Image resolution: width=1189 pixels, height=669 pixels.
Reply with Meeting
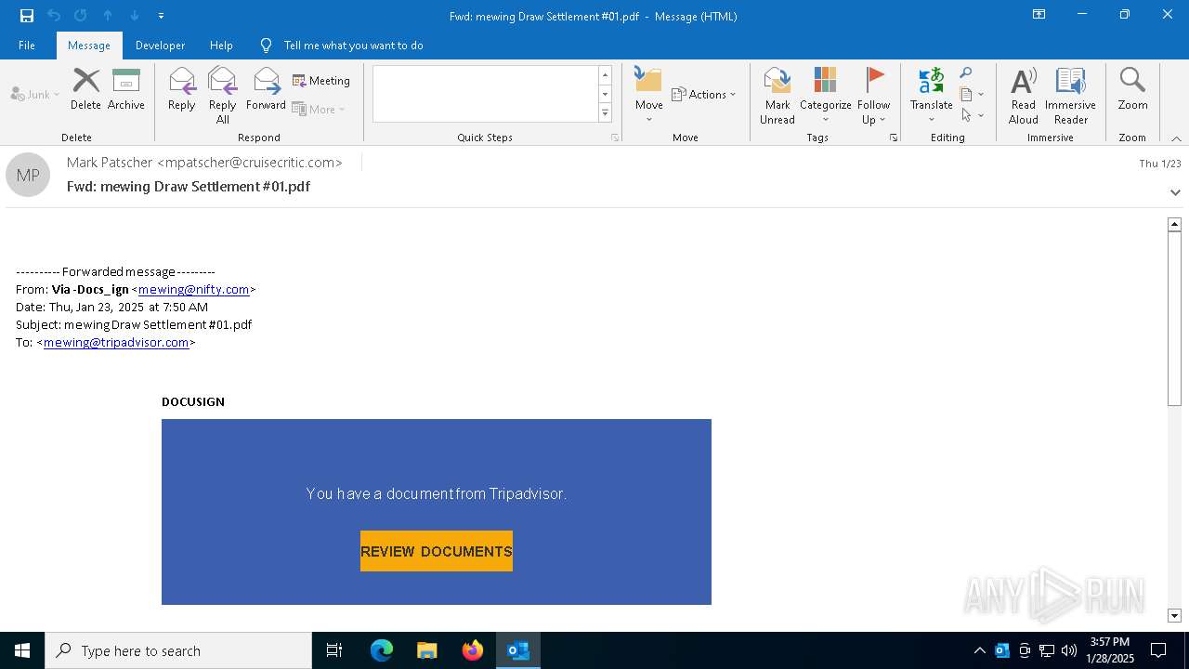pos(321,81)
